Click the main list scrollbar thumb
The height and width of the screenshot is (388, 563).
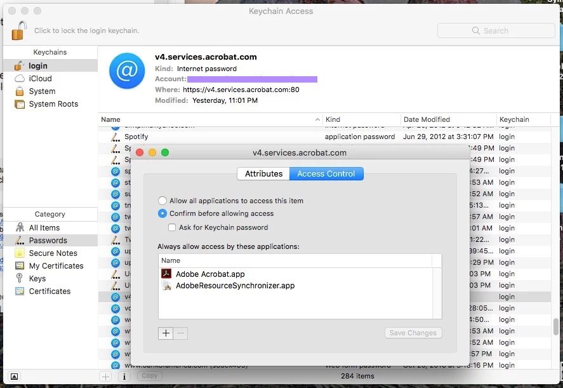(556, 326)
